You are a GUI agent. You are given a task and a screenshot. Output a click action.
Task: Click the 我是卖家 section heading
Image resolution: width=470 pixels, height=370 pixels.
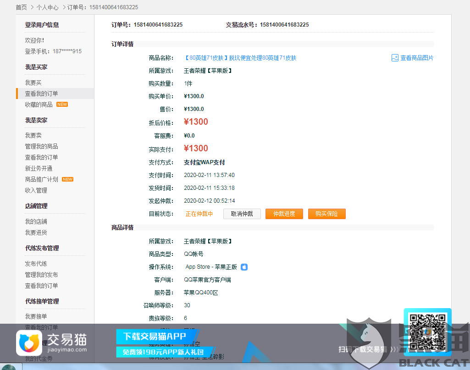[36, 121]
